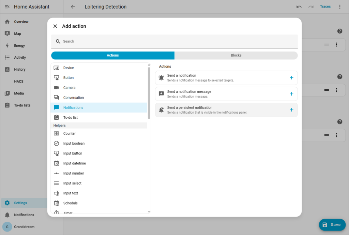Click the Notifications category chat icon
349x235 pixels.
pyautogui.click(x=57, y=107)
